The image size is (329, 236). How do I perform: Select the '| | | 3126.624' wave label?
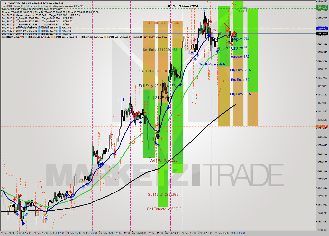tap(160, 98)
